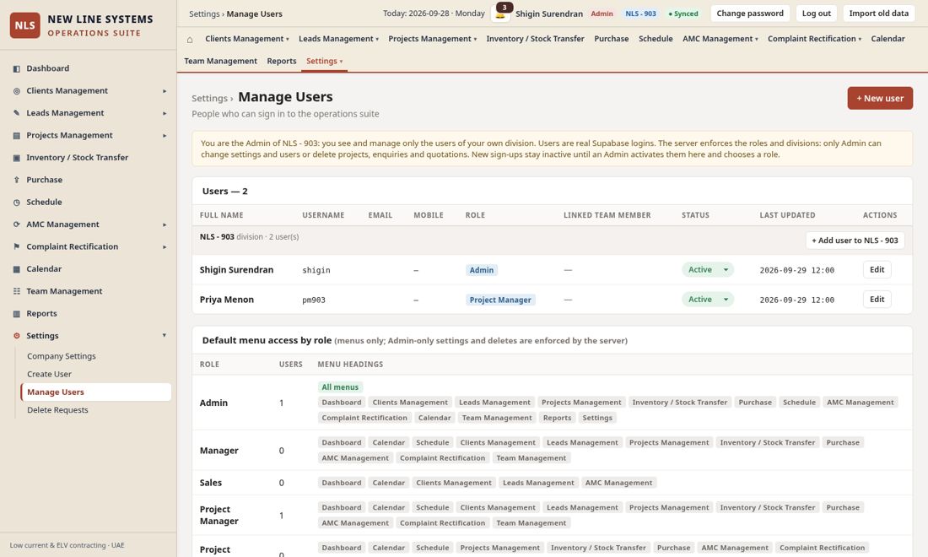Open Leads Management dropdown in top navigation
Screen dimensions: 928x557
[338, 39]
